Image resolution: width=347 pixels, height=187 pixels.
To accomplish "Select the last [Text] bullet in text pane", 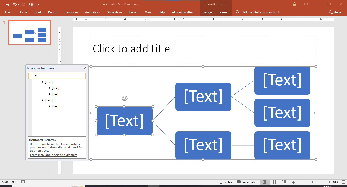I will (x=55, y=106).
